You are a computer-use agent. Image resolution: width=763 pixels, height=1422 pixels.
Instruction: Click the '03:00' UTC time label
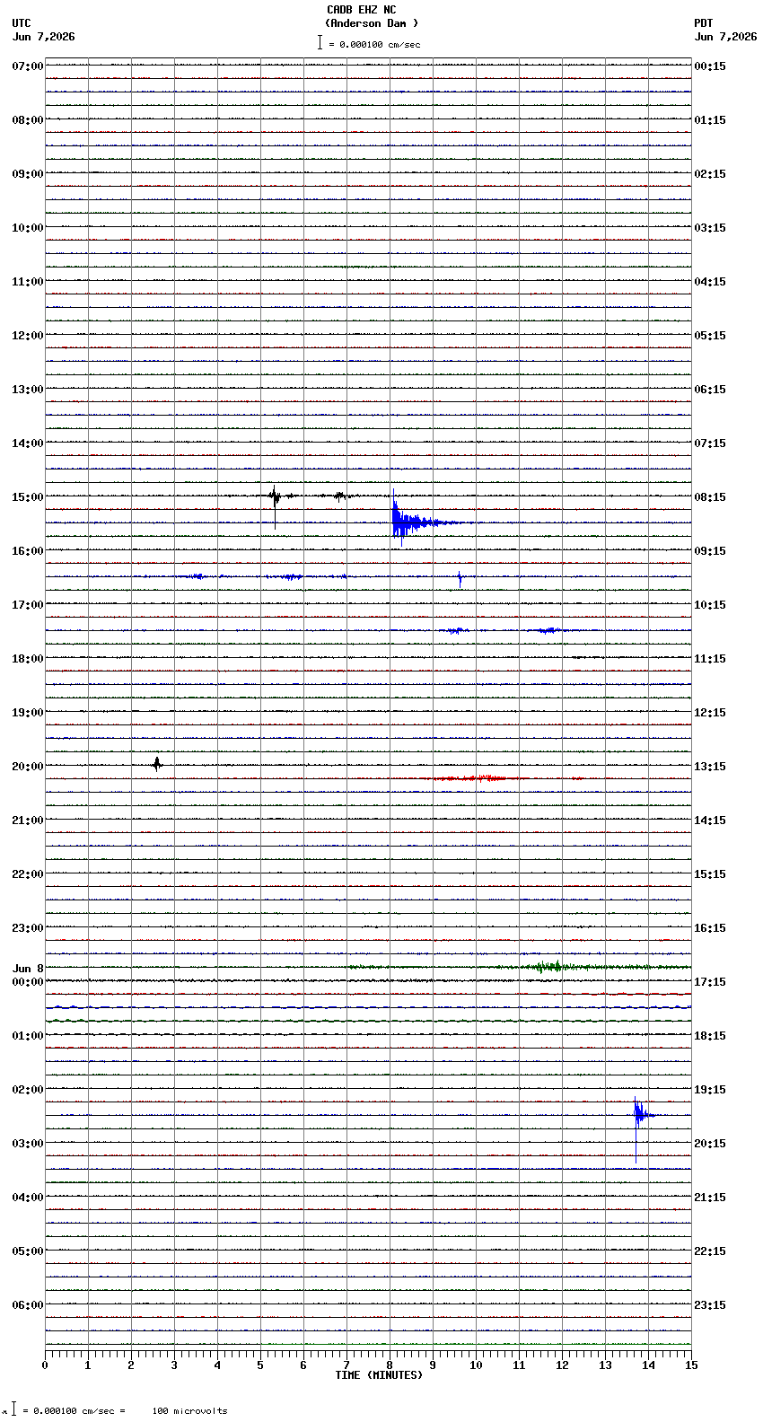28,1144
